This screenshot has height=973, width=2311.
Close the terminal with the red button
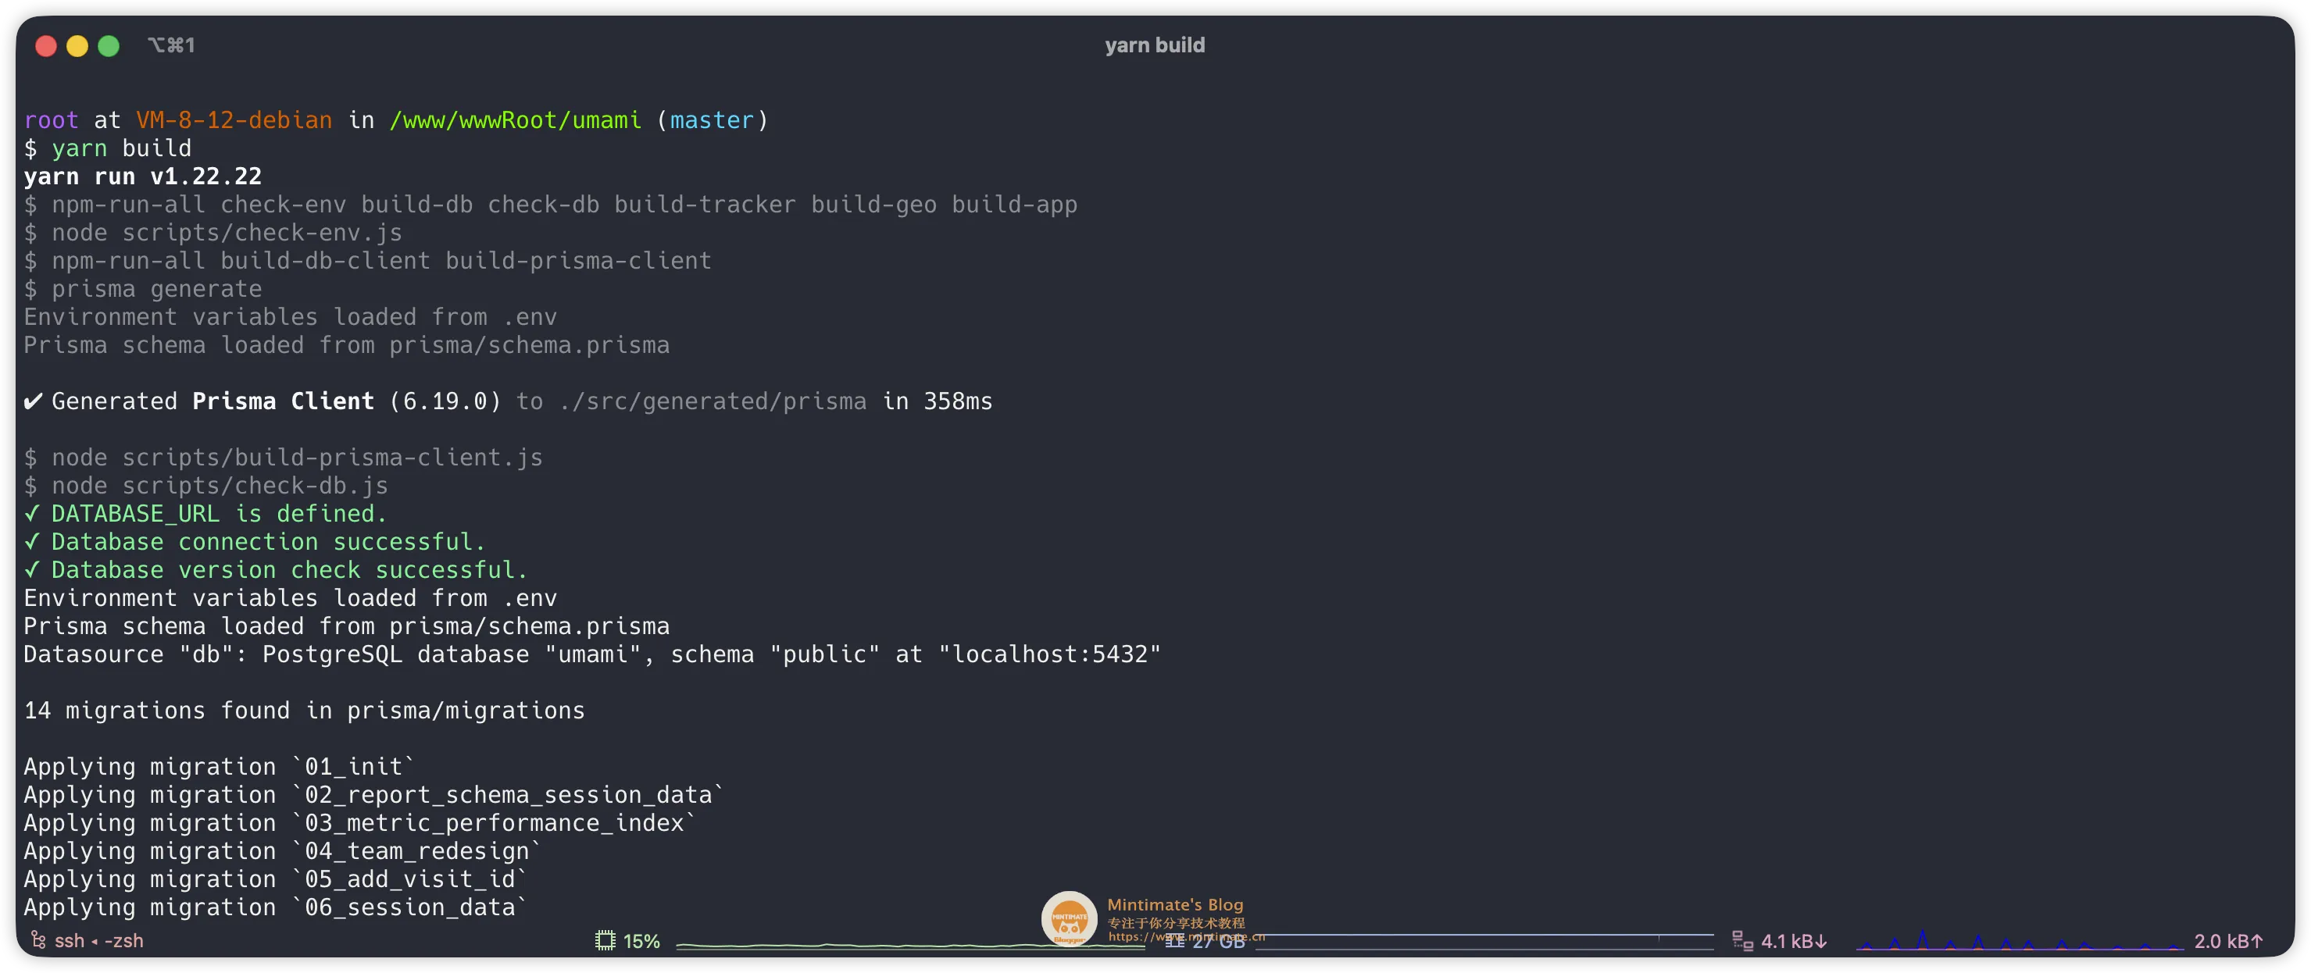coord(46,46)
